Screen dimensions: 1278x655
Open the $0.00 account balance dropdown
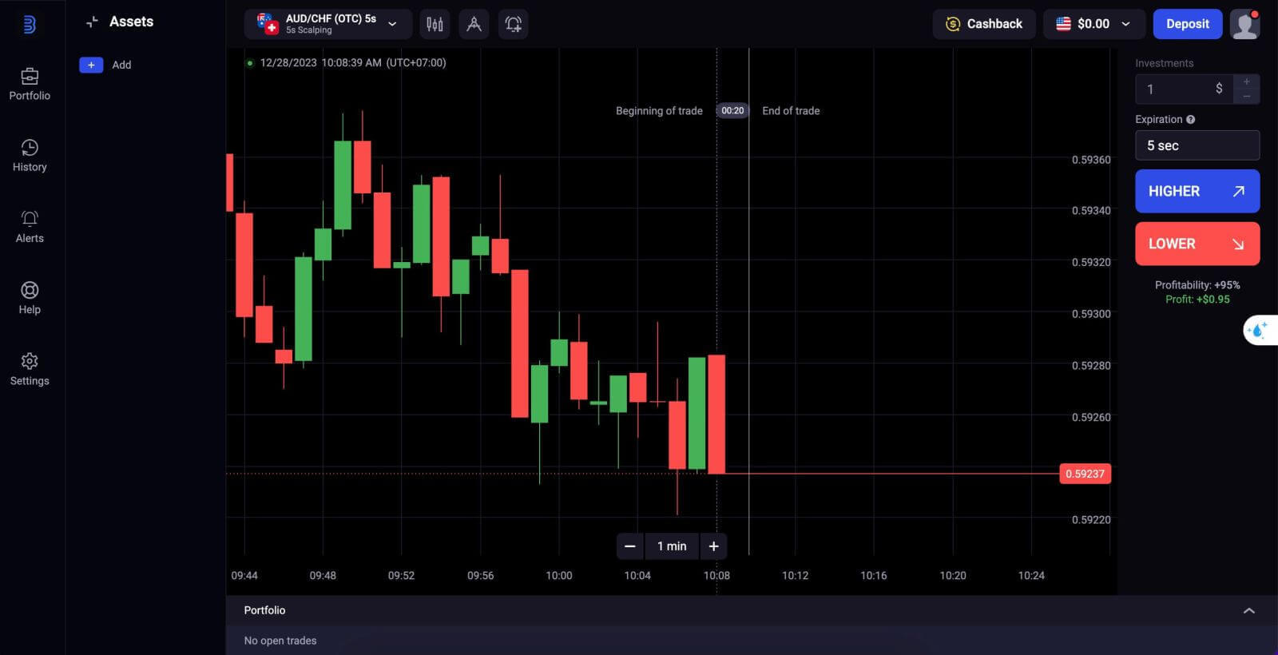click(1093, 24)
